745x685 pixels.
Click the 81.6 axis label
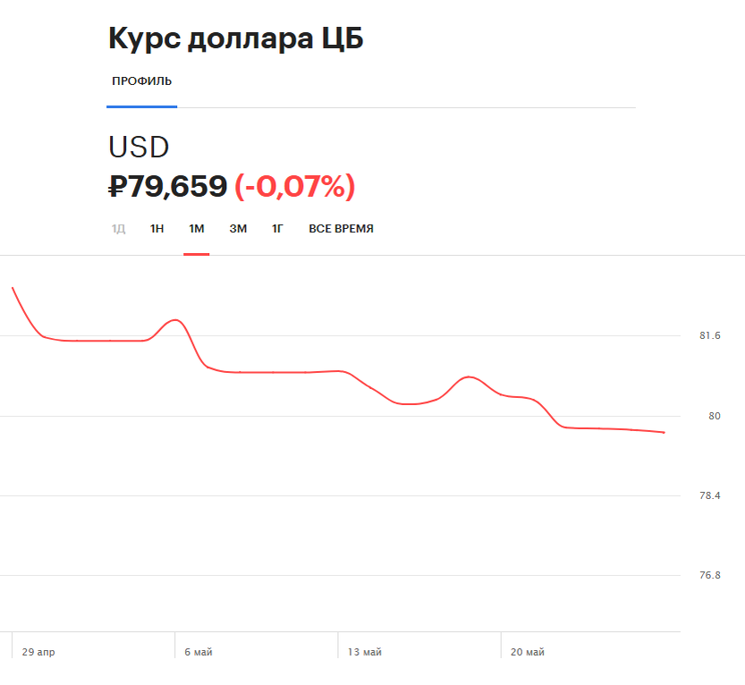pos(707,336)
